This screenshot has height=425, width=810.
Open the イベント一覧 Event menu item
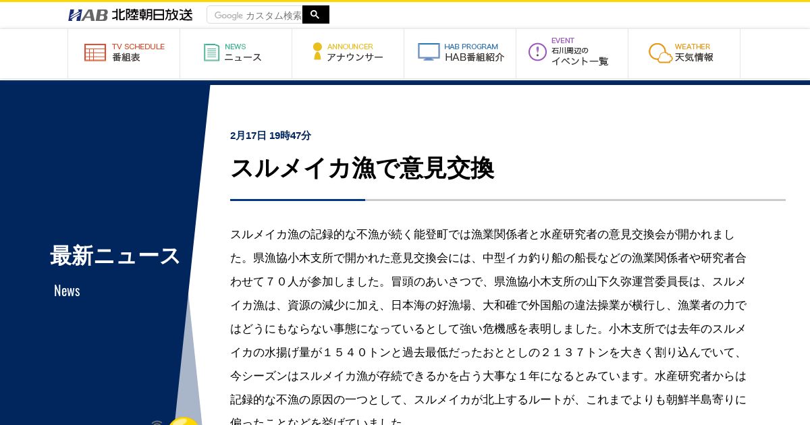572,53
